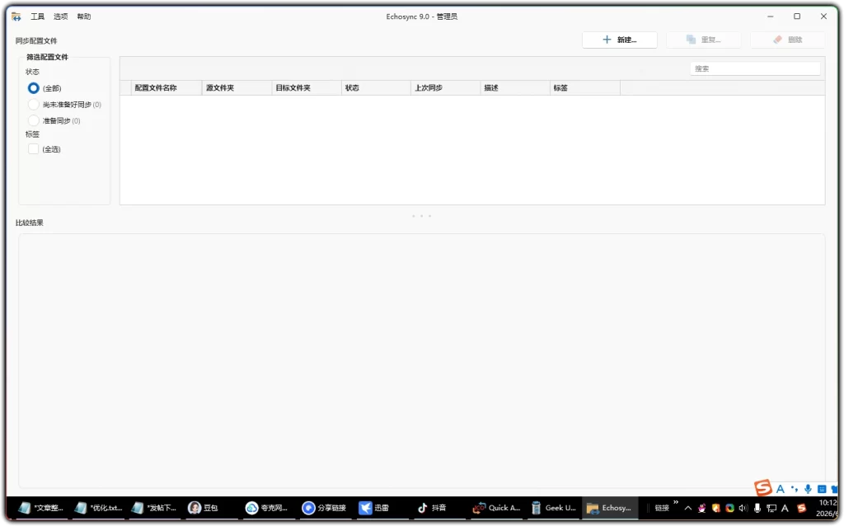Click the 新建... button to create a profile
The height and width of the screenshot is (526, 844).
[x=620, y=40]
